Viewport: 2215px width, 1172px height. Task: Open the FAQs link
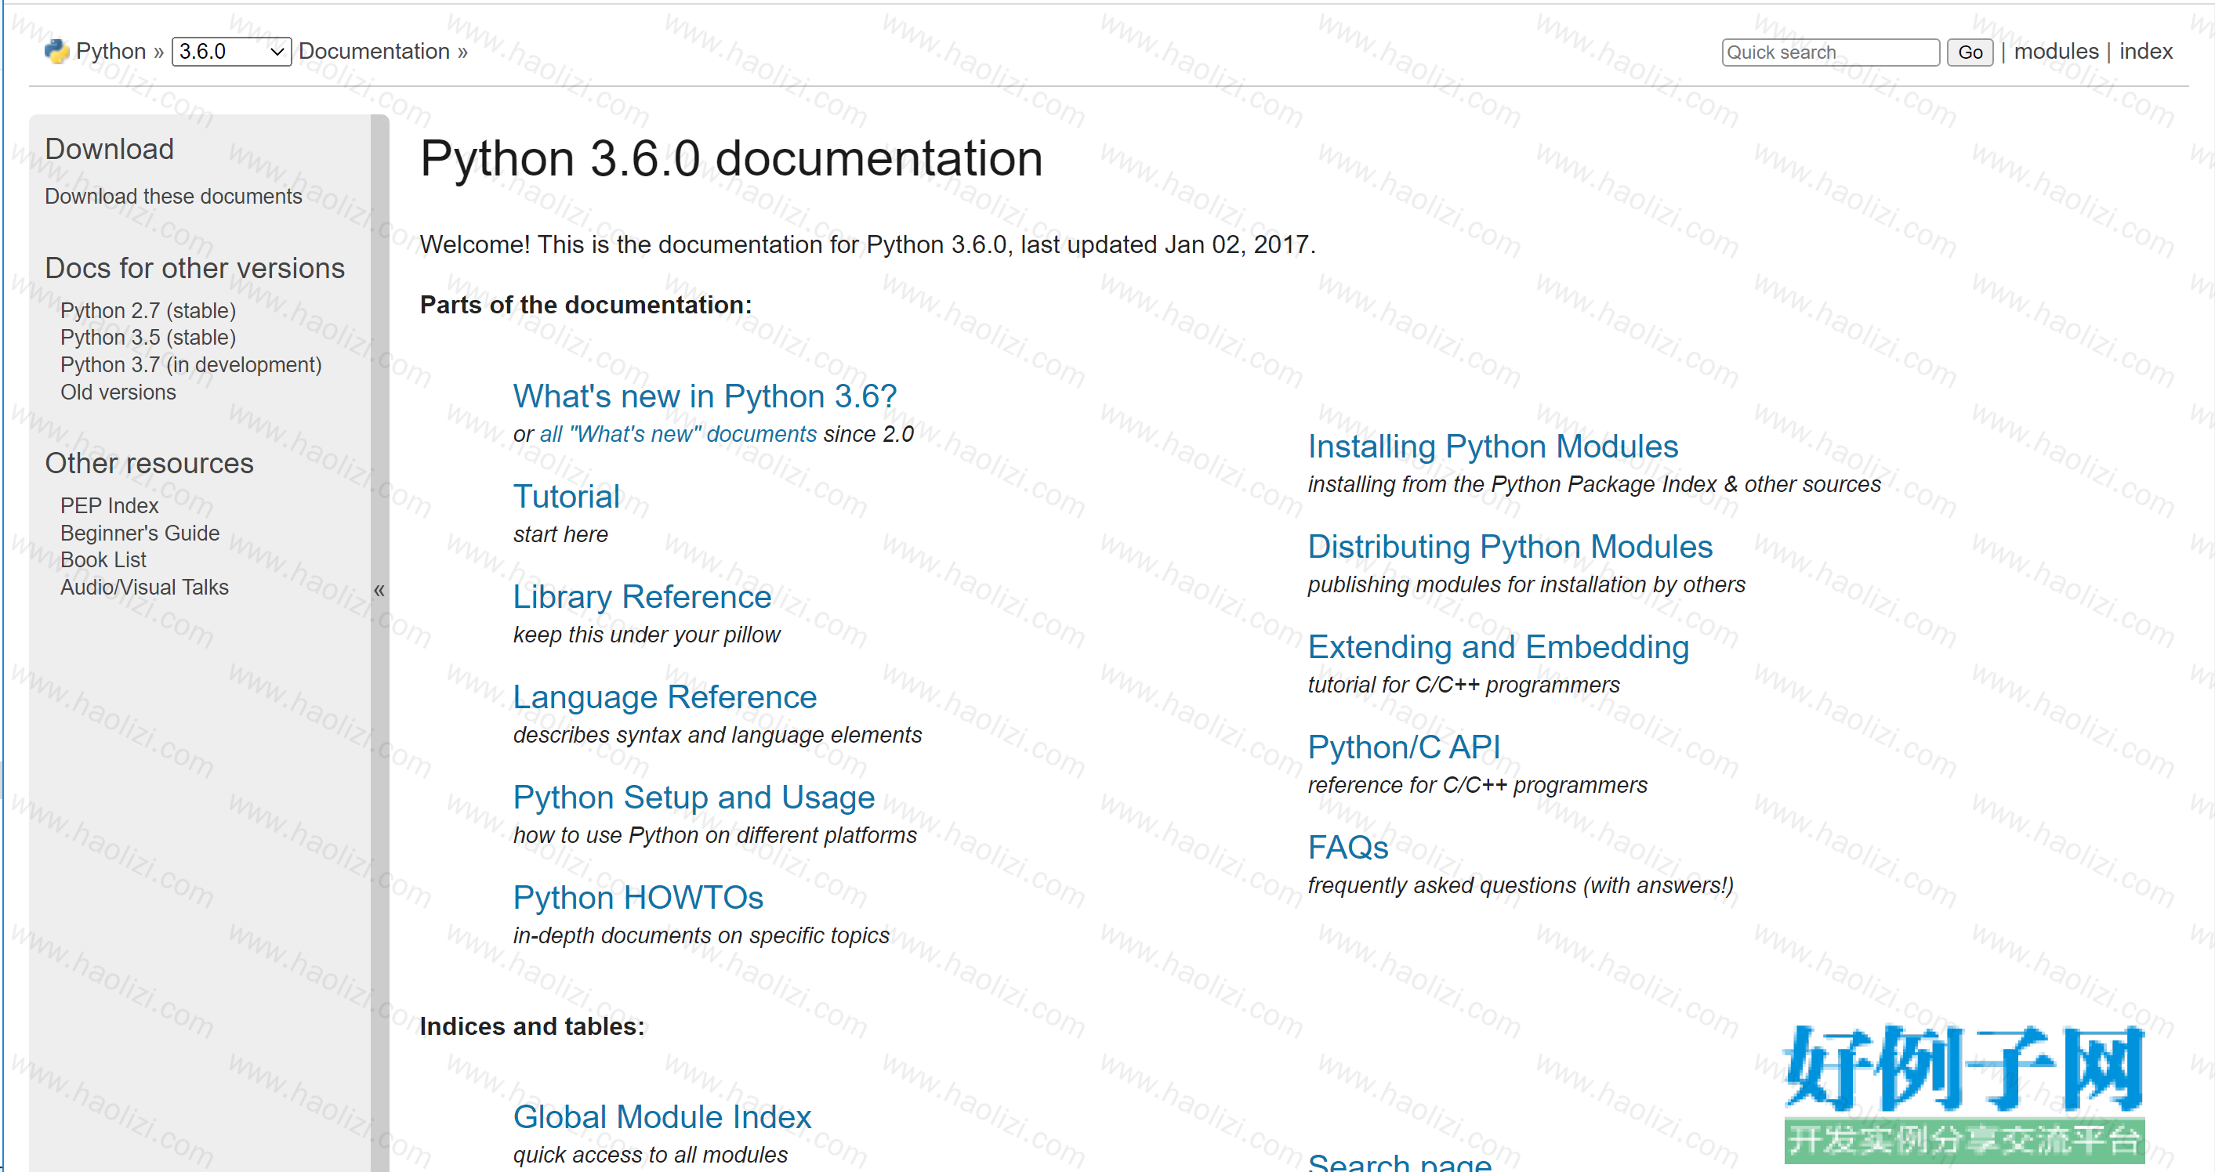tap(1348, 848)
